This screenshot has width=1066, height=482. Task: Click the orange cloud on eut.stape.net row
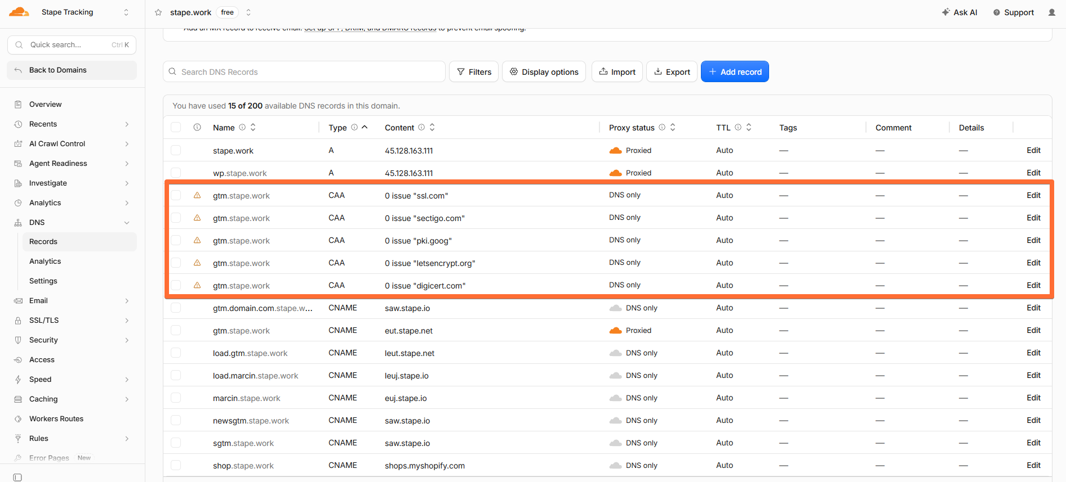(x=616, y=331)
